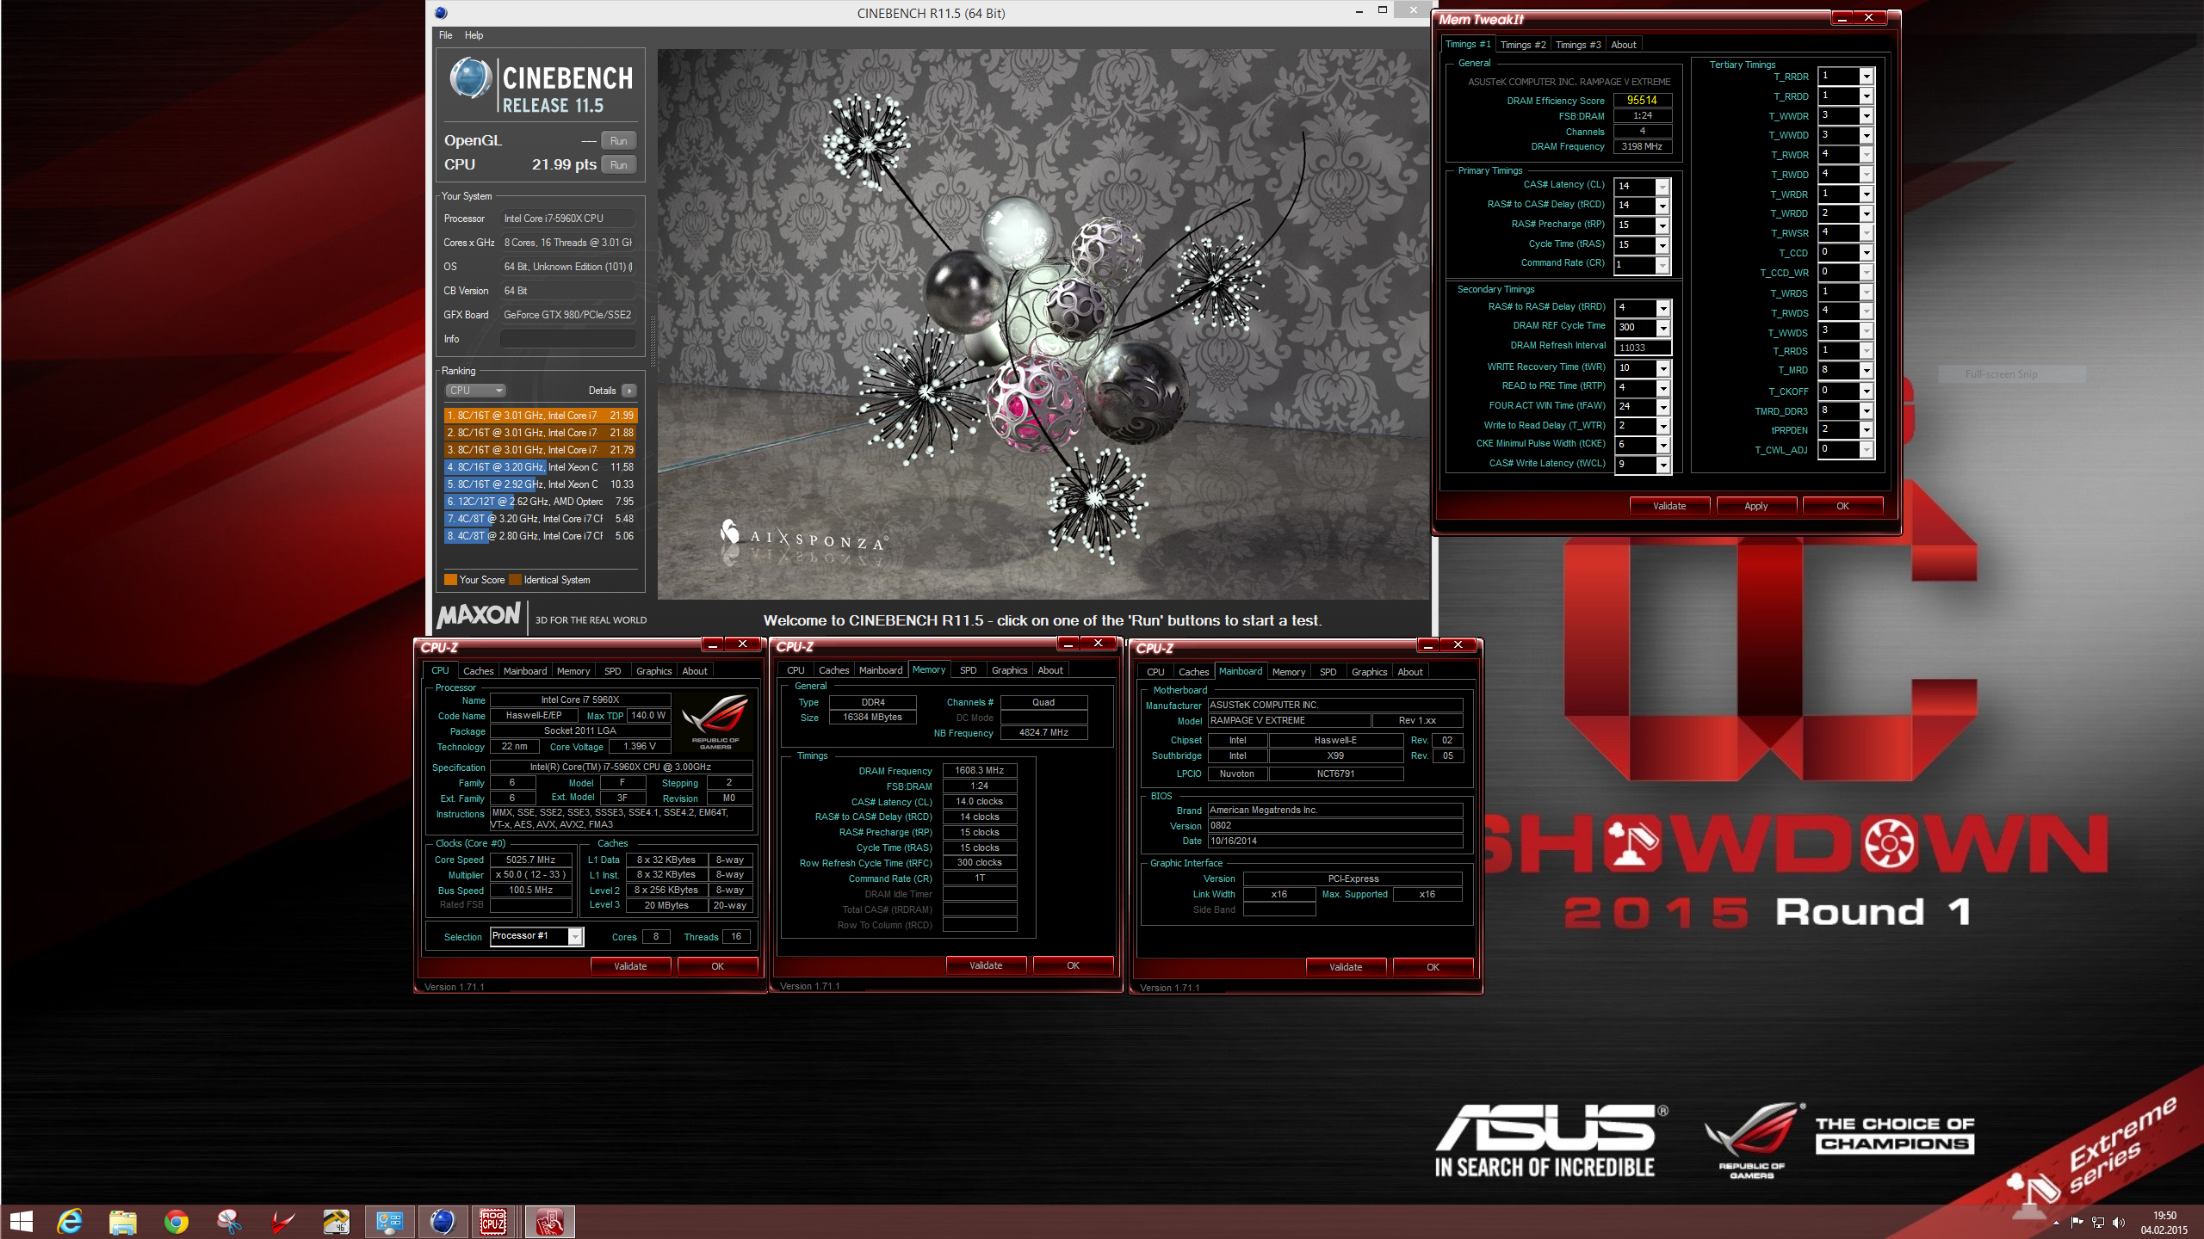Open Action Center flag in tray

(2077, 1223)
